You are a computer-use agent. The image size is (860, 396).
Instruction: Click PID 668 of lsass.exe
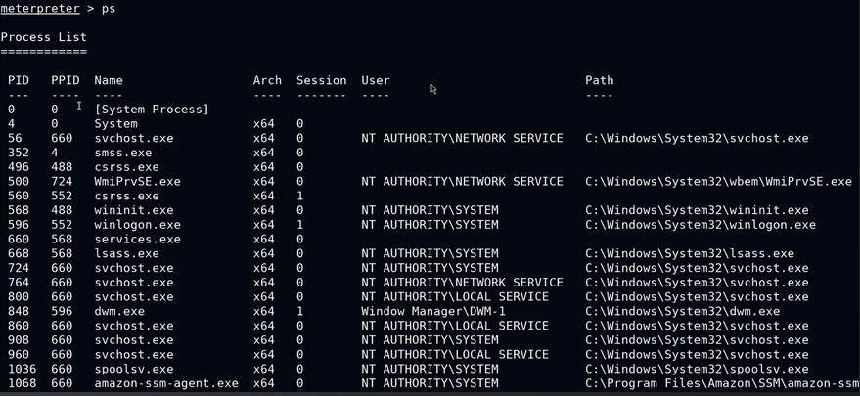(19, 253)
